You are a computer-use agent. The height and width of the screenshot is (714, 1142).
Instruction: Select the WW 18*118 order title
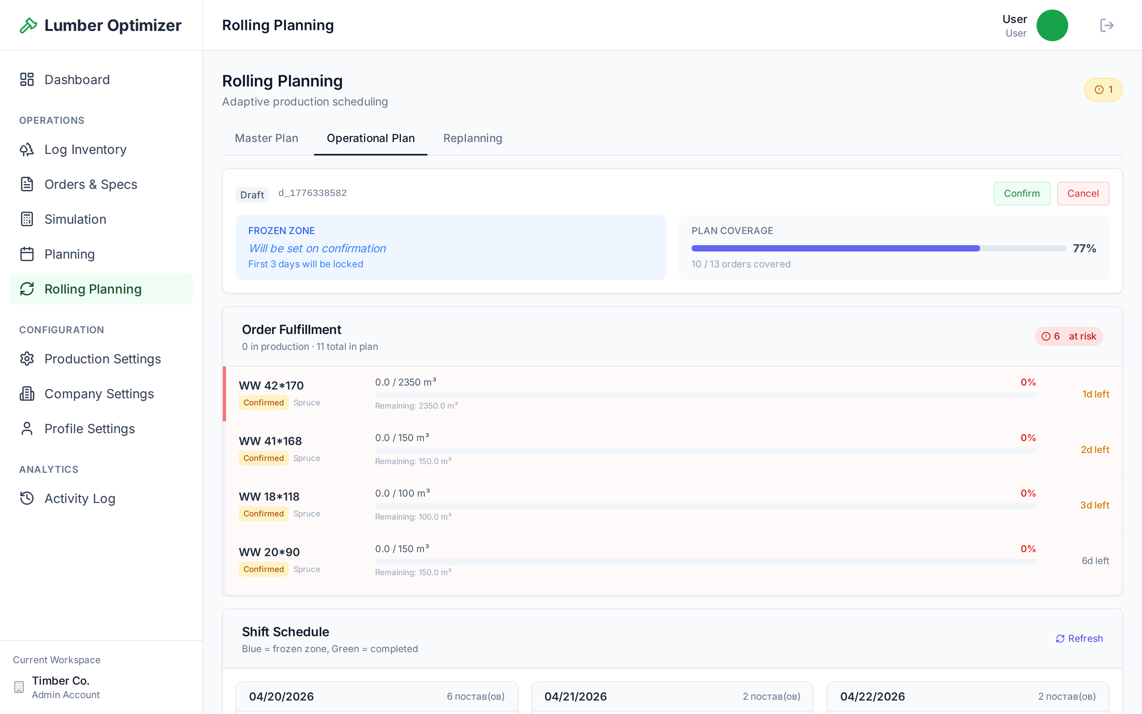(269, 497)
